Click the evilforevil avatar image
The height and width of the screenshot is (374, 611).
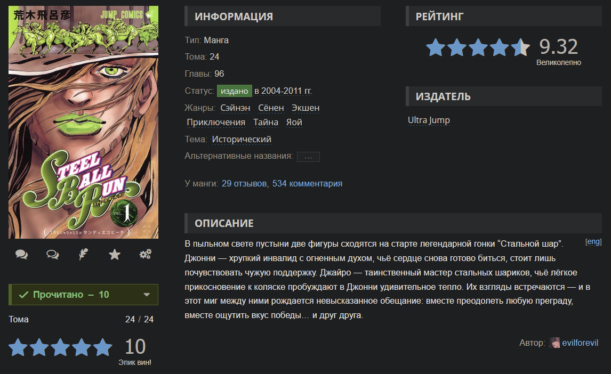click(x=554, y=343)
